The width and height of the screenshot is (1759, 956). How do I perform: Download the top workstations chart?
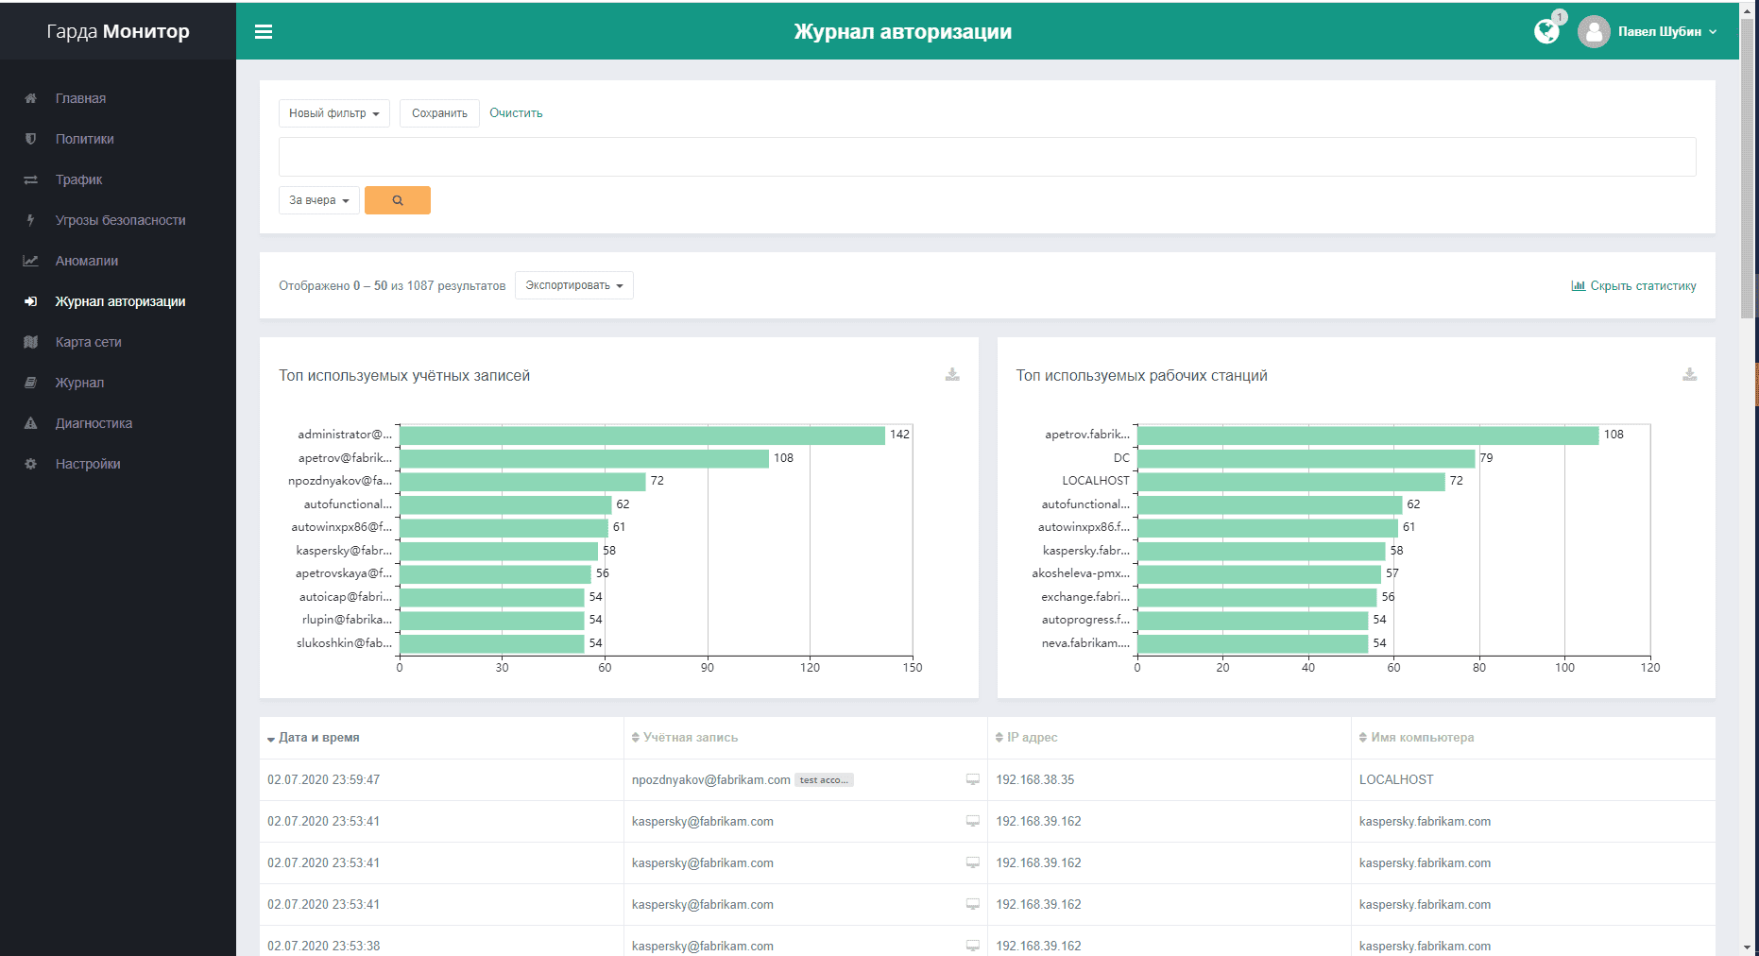pyautogui.click(x=1689, y=375)
